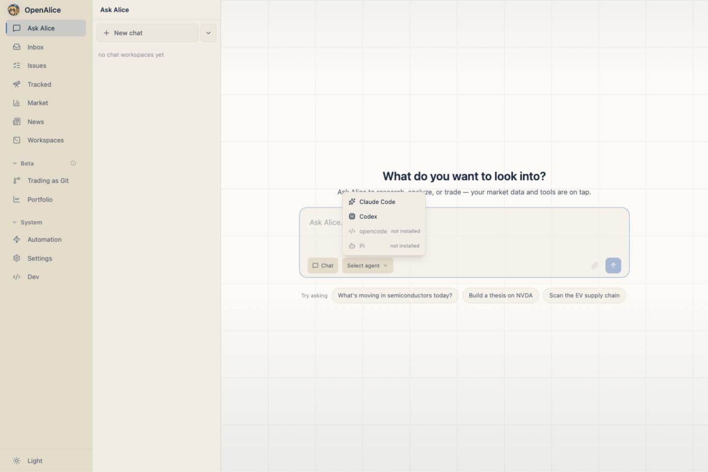This screenshot has height=472, width=708.
Task: Open Automation settings
Action: point(46,239)
